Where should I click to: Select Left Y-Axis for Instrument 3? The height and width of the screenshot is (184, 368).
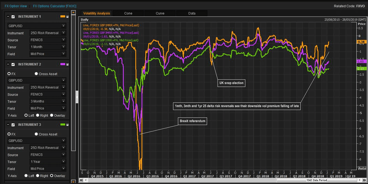point(26,176)
